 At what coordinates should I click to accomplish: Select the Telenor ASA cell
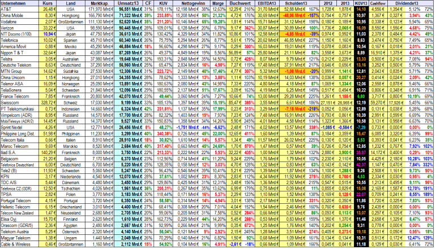(x=19, y=84)
